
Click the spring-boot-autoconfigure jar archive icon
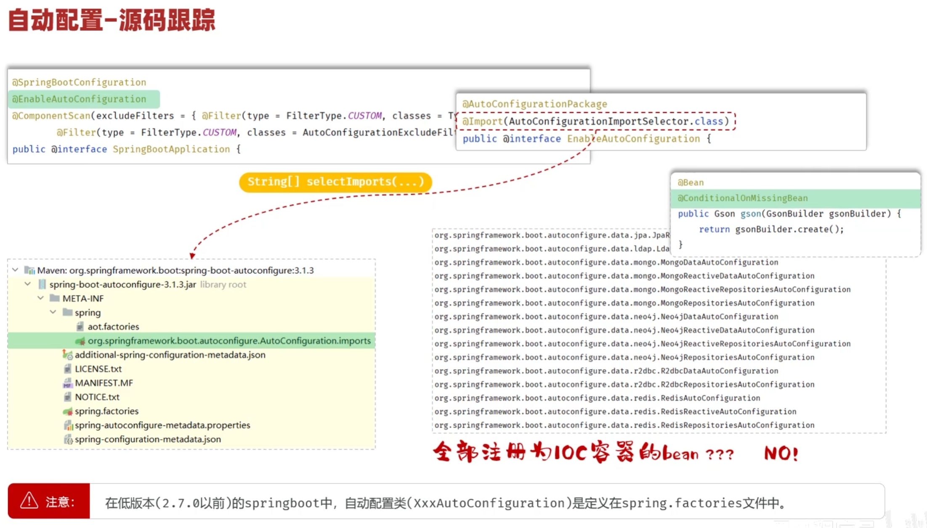point(42,285)
